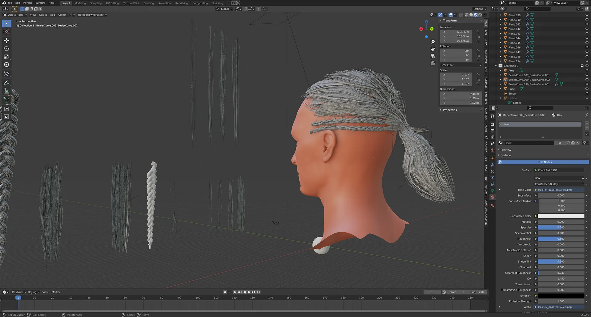Select the Measure tool
This screenshot has height=317, width=591.
click(x=6, y=91)
